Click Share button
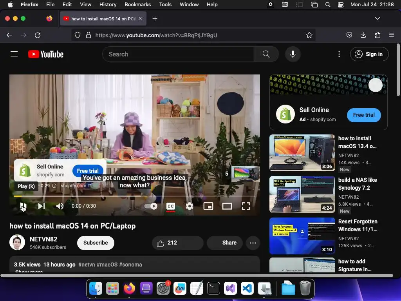This screenshot has width=401, height=301. point(225,243)
